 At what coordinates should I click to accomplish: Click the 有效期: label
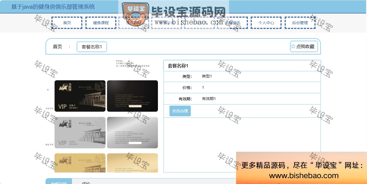pos(185,99)
